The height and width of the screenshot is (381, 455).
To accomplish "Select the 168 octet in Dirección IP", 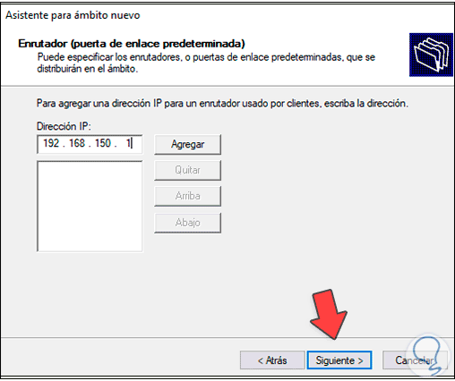I will pyautogui.click(x=77, y=143).
